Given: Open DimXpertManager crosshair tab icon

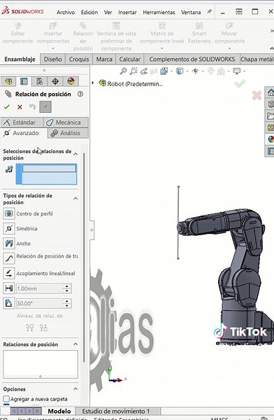Looking at the screenshot, I should [55, 81].
